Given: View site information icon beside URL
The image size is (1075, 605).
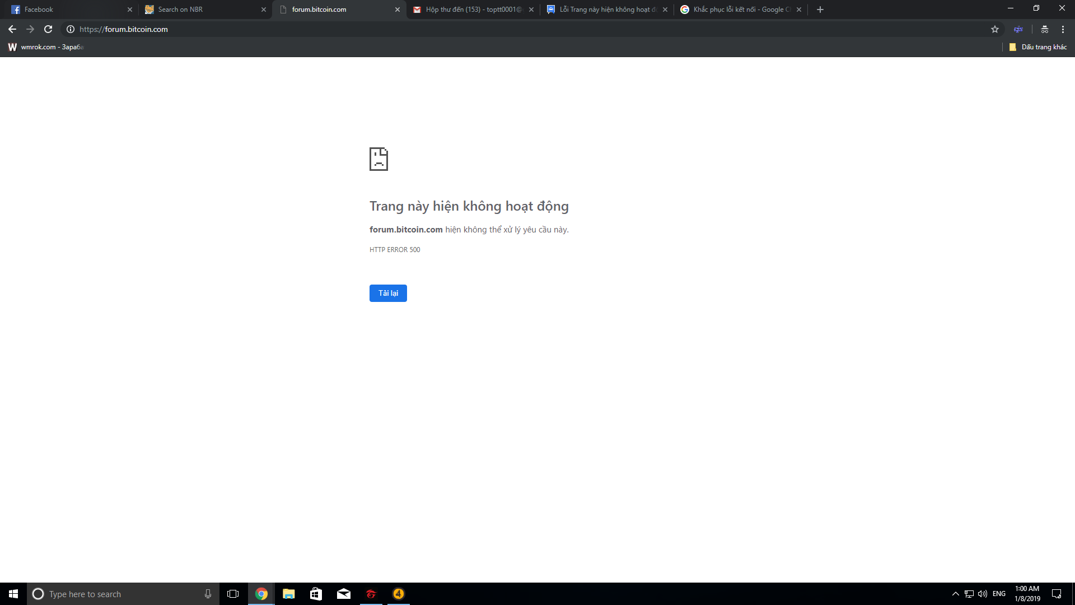Looking at the screenshot, I should [x=71, y=29].
